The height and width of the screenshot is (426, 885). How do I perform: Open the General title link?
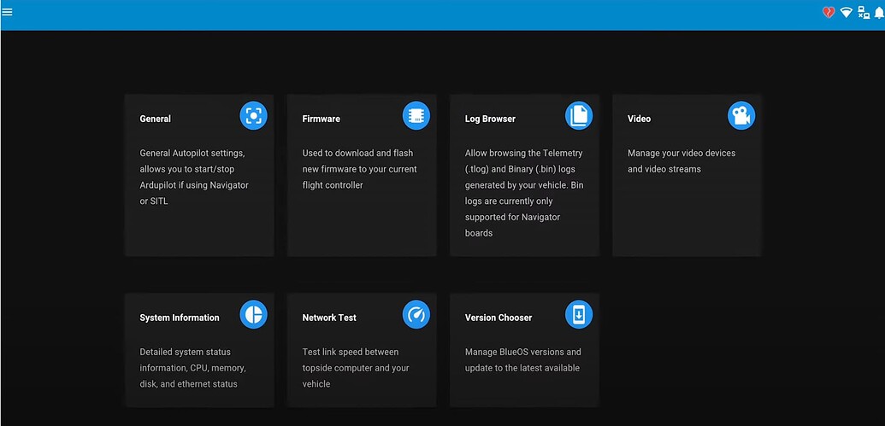156,120
